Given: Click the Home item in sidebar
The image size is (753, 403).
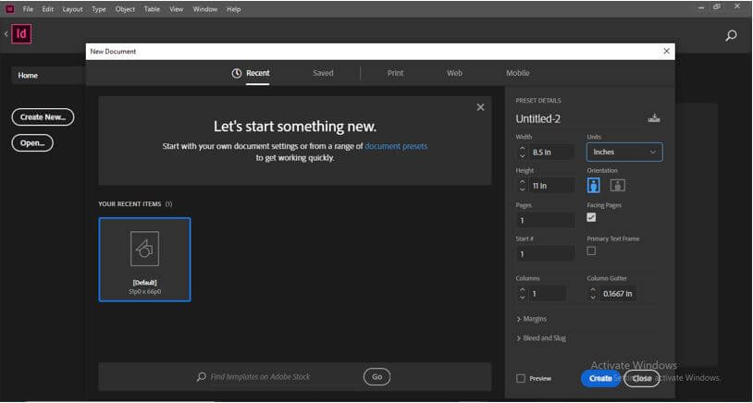Looking at the screenshot, I should click(47, 75).
